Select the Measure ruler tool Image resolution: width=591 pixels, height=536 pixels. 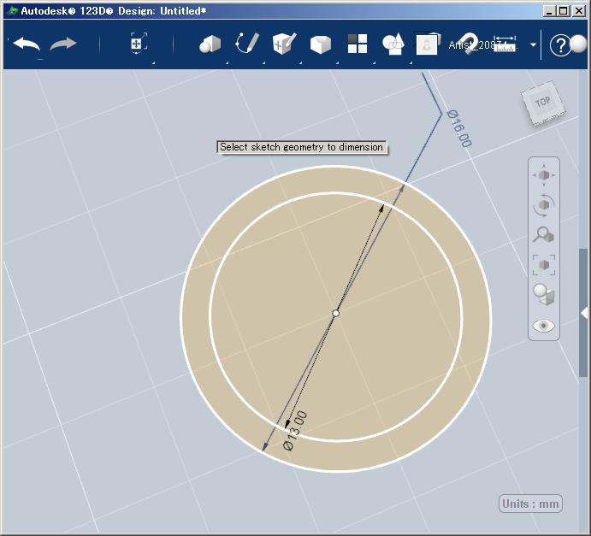click(x=505, y=44)
